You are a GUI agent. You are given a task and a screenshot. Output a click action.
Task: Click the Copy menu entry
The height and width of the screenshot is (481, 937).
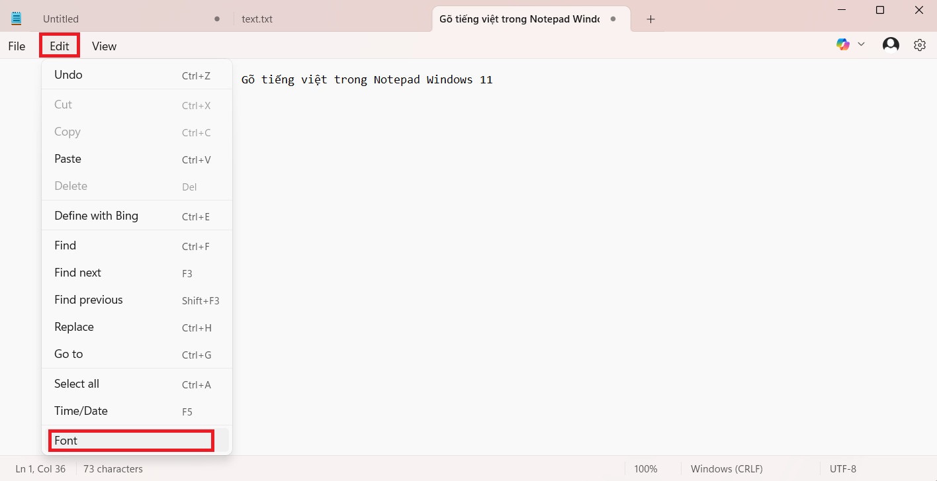[x=137, y=132]
